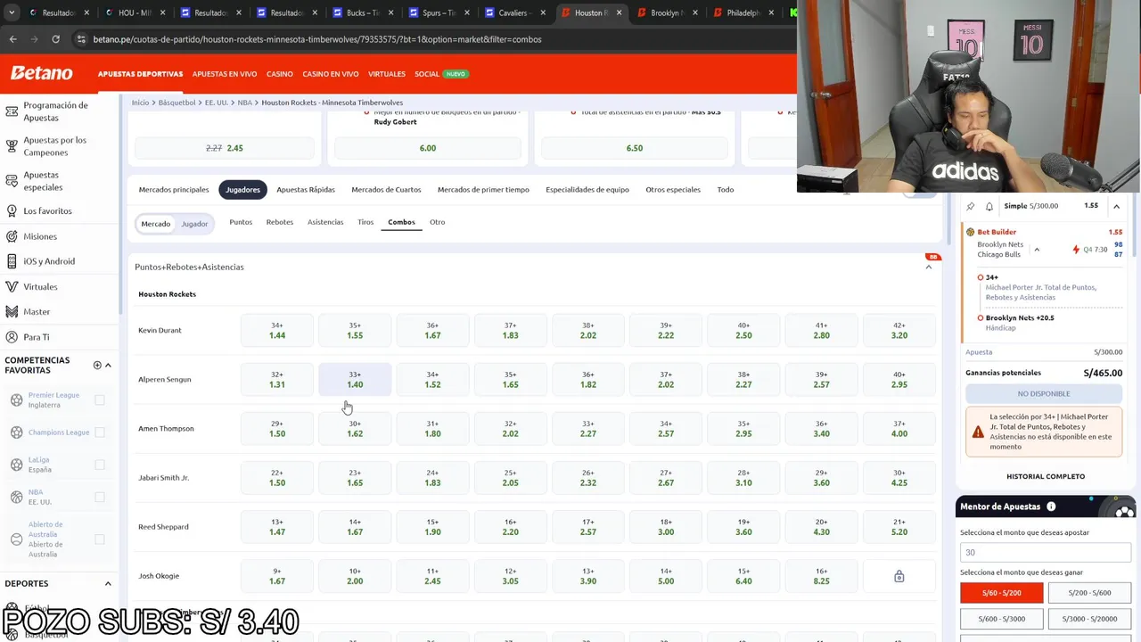Toggle to Mercado view

tap(155, 224)
